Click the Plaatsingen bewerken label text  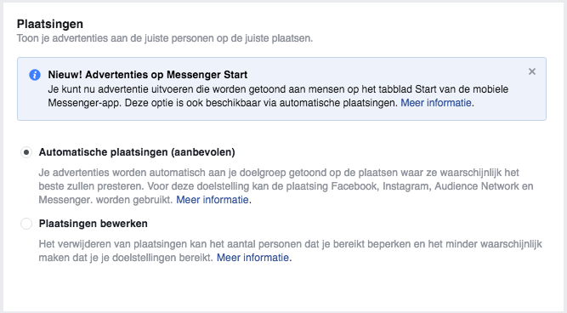(x=94, y=224)
